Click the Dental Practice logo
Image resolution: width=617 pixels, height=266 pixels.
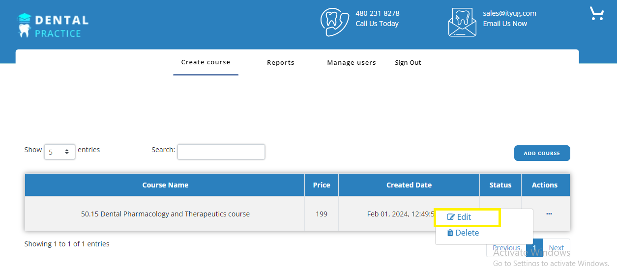pos(53,26)
